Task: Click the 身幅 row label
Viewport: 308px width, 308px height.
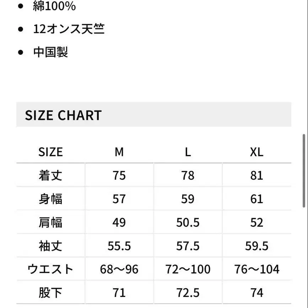Action: 50,199
